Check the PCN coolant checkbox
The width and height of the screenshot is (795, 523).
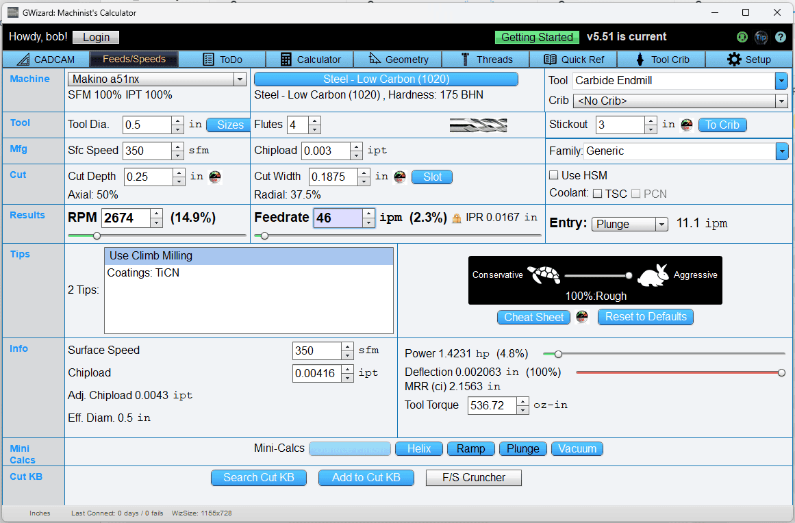(x=636, y=194)
